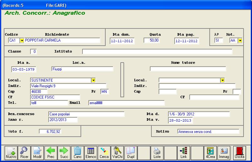Click the Dta v. 28-02-2013 field

click(181, 120)
